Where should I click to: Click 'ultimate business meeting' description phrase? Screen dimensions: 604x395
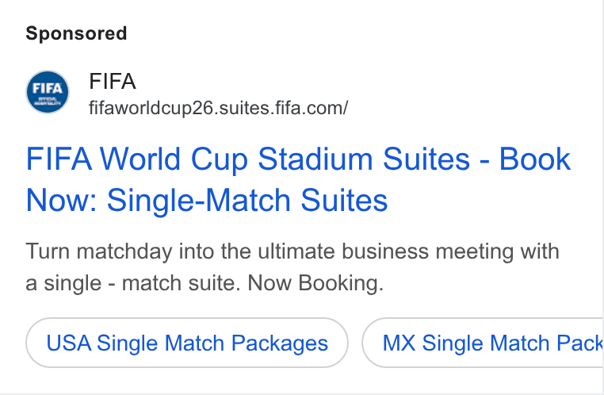tap(385, 251)
